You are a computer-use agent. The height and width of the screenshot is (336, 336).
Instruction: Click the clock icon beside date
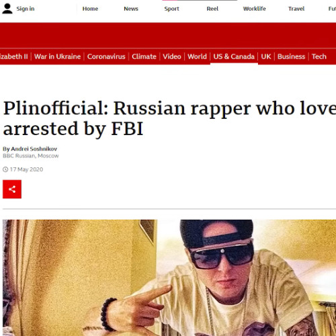click(5, 169)
